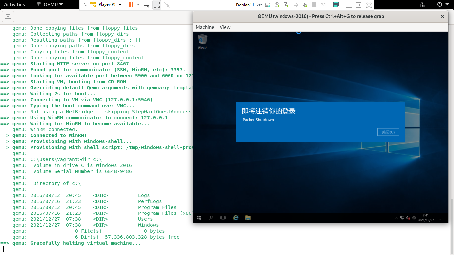This screenshot has height=255, width=454.
Task: Open the Recycle Bin on the Windows desktop
Action: click(202, 40)
